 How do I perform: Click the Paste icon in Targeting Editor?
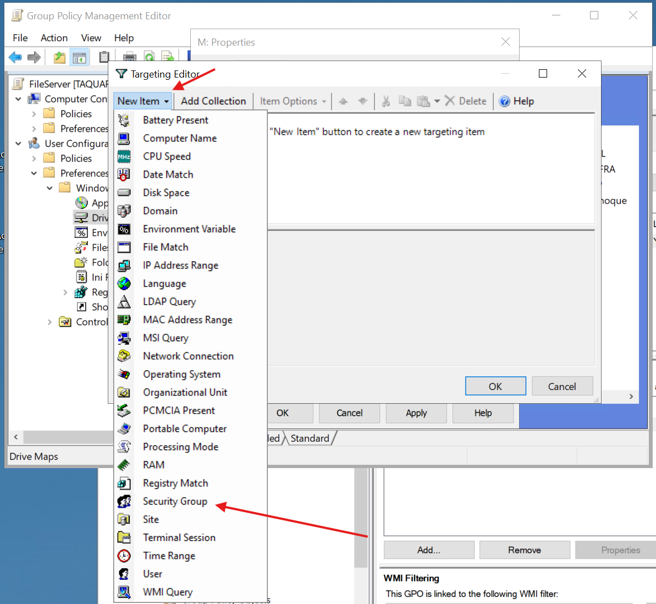(423, 101)
